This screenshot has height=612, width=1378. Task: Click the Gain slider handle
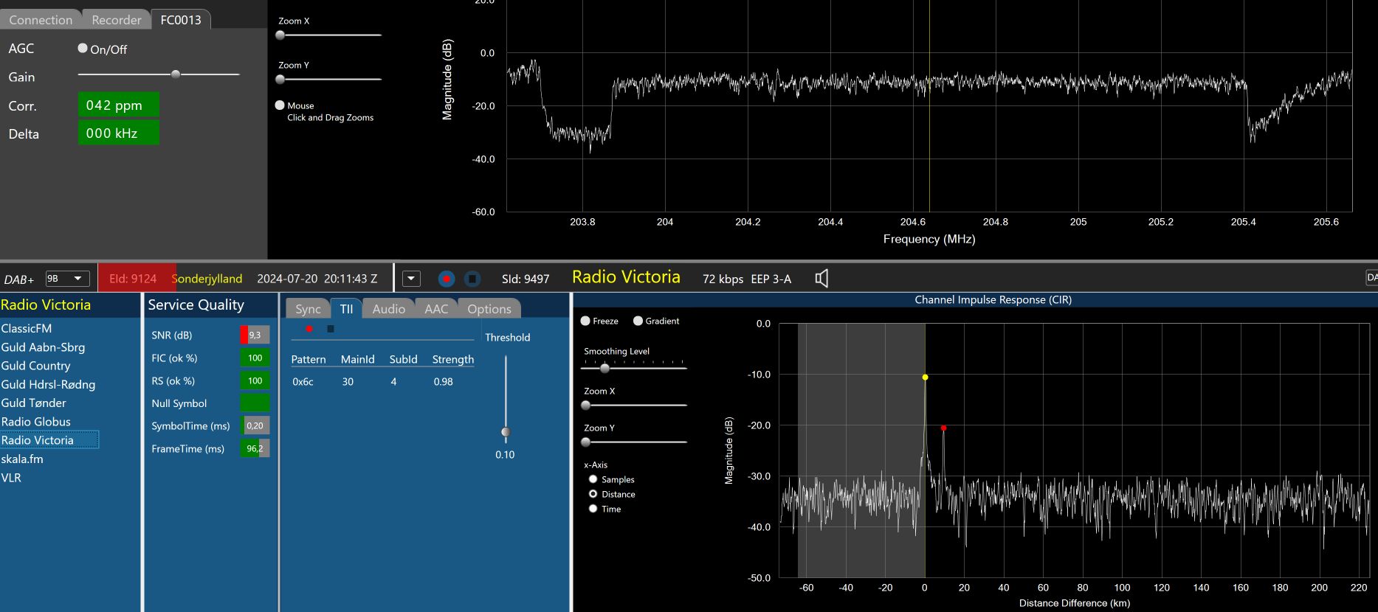[x=176, y=74]
